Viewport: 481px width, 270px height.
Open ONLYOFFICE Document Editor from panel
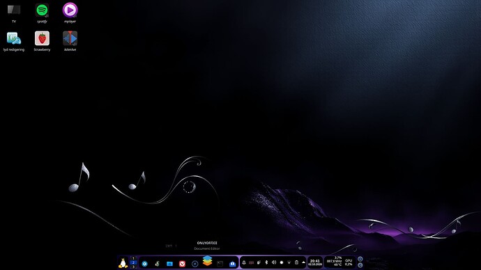[207, 261]
